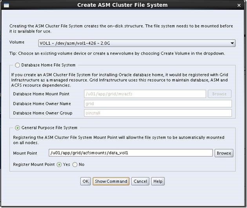
Task: Click the Database Home Owner Group field
Action: (157, 113)
